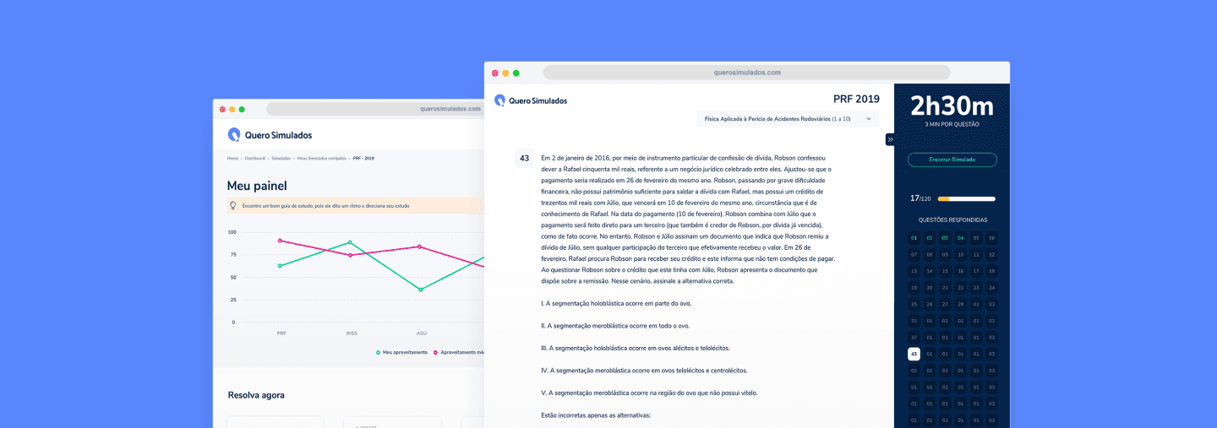Click the green data point above INSS
The height and width of the screenshot is (428, 1217).
tap(350, 243)
